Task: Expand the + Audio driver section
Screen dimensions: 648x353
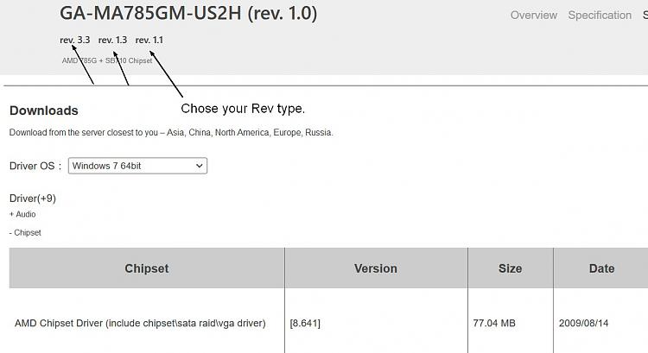Action: 22,214
